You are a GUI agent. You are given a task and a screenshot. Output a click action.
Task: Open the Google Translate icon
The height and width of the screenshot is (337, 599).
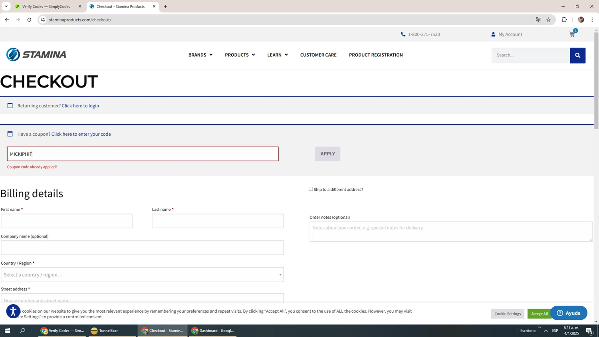[x=538, y=20]
